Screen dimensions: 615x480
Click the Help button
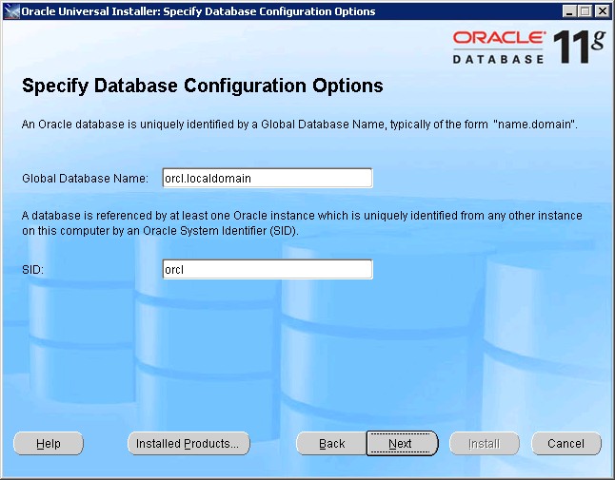[x=49, y=444]
